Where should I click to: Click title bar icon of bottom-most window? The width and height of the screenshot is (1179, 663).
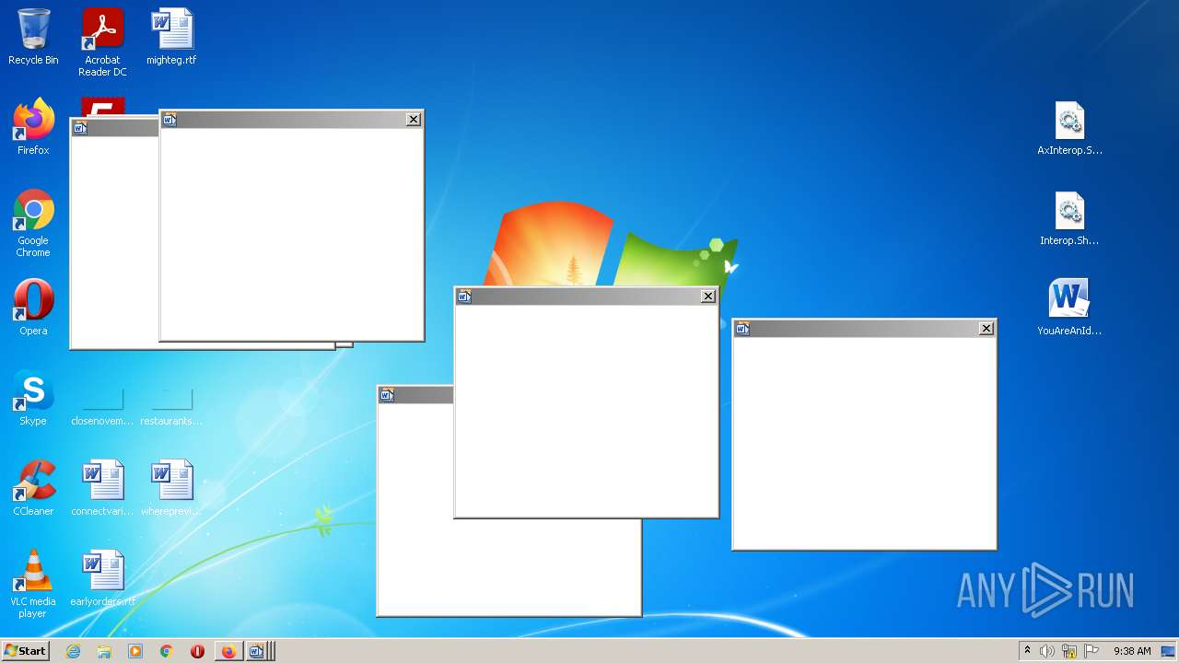387,395
